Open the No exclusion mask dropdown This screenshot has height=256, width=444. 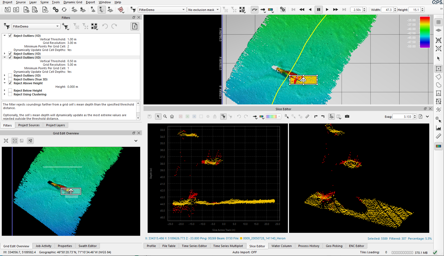click(204, 10)
